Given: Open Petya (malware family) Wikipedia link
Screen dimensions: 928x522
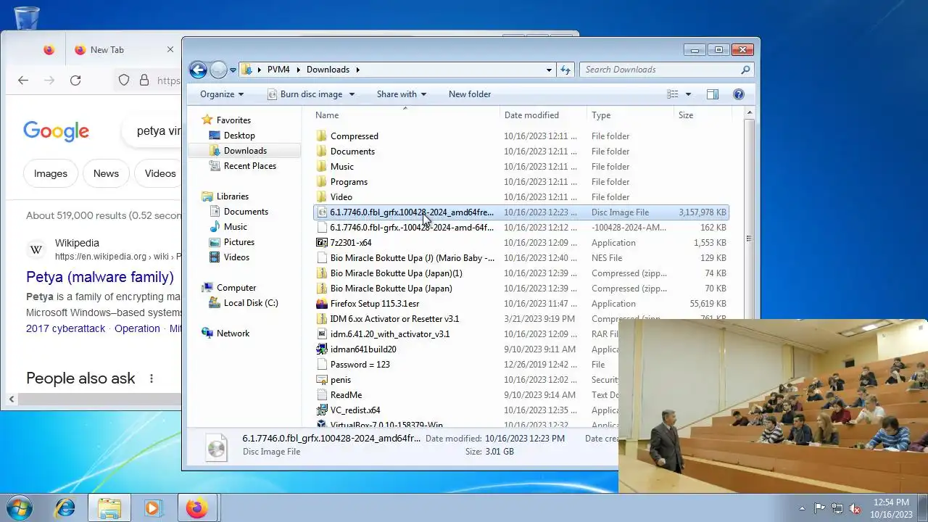Looking at the screenshot, I should pyautogui.click(x=100, y=277).
